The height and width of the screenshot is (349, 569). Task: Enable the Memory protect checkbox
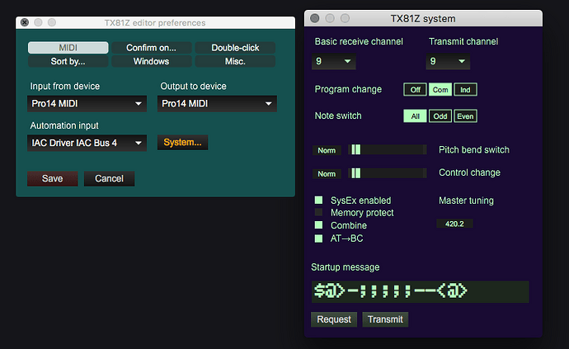tap(318, 213)
